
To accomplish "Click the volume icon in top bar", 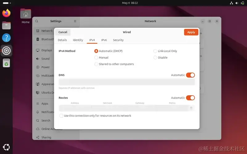I will 237,3.
